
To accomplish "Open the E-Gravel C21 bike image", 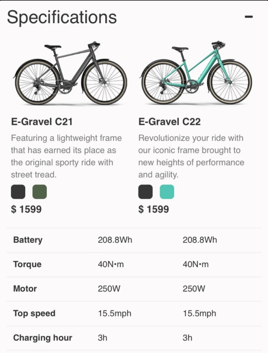I will pyautogui.click(x=70, y=73).
